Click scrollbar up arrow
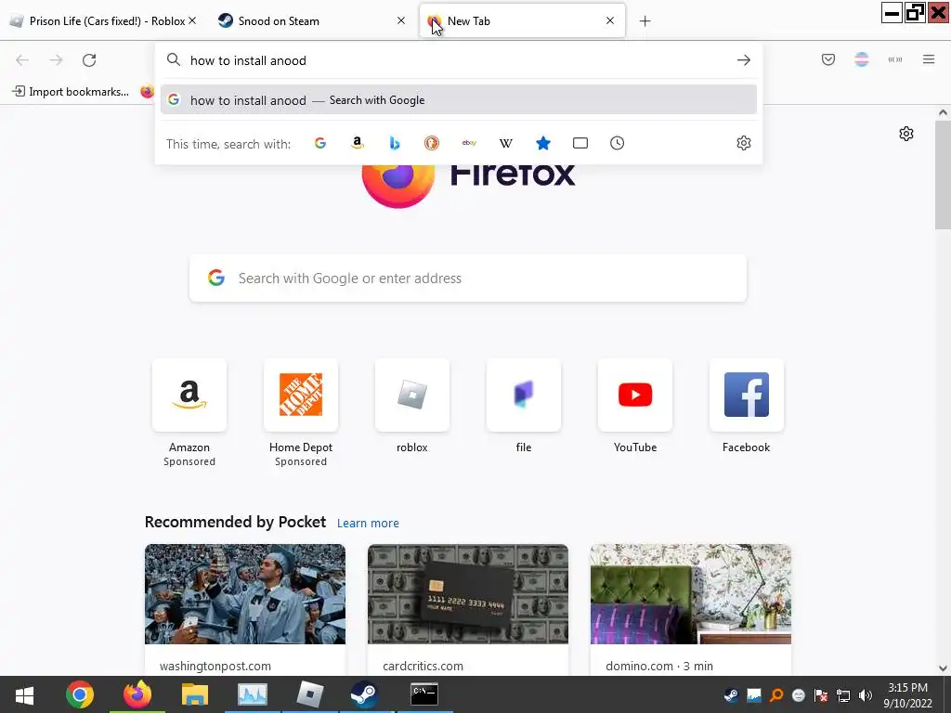The image size is (951, 713). click(943, 112)
